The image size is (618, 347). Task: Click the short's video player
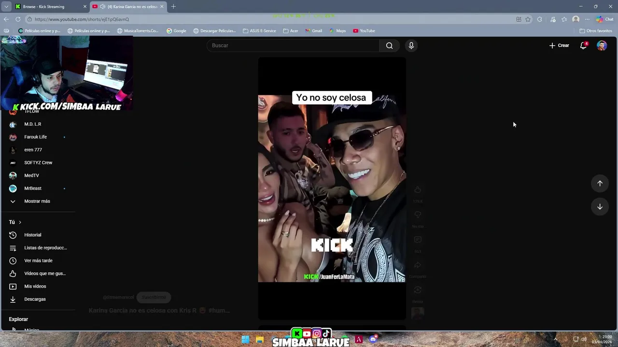tap(332, 188)
